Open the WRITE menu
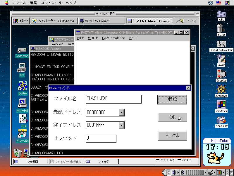The width and height of the screenshot is (234, 176). [93, 38]
